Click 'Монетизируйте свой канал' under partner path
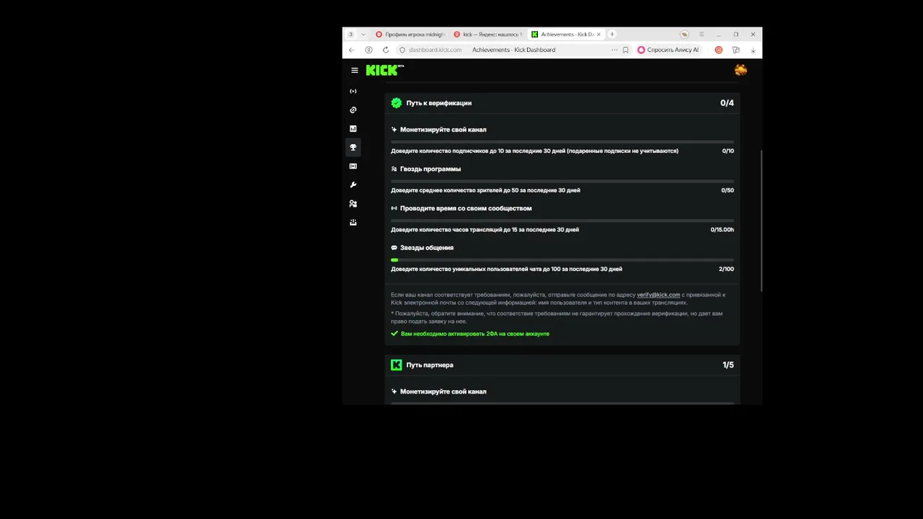Viewport: 923px width, 519px height. pos(443,391)
